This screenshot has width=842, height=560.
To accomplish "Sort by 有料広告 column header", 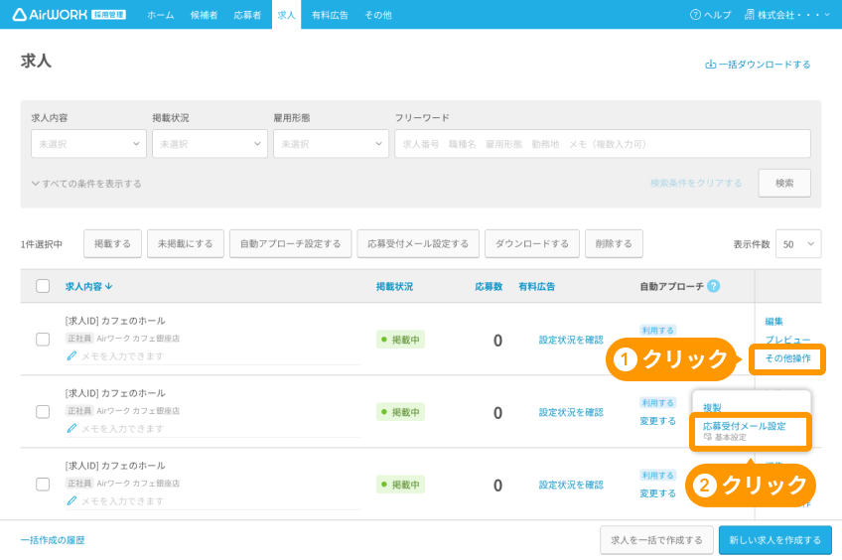I will point(536,287).
